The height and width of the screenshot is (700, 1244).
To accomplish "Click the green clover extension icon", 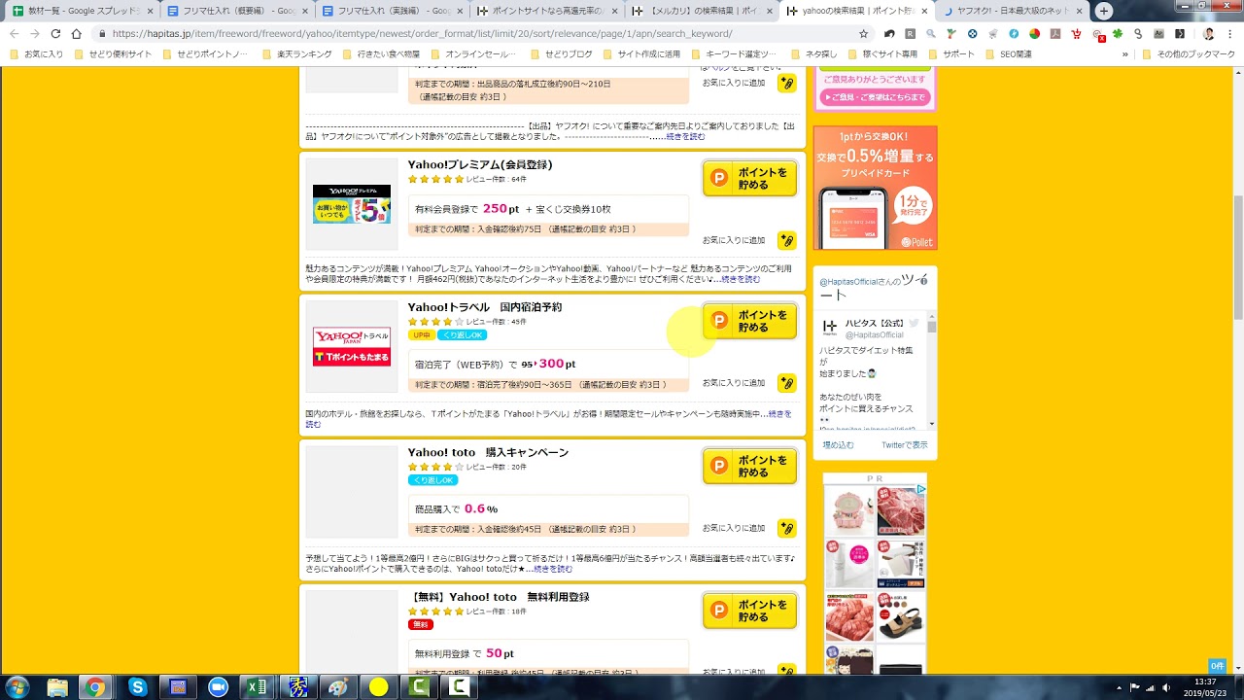I will point(1118,33).
